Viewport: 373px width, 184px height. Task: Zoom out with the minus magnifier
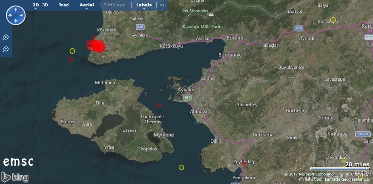(x=6, y=49)
